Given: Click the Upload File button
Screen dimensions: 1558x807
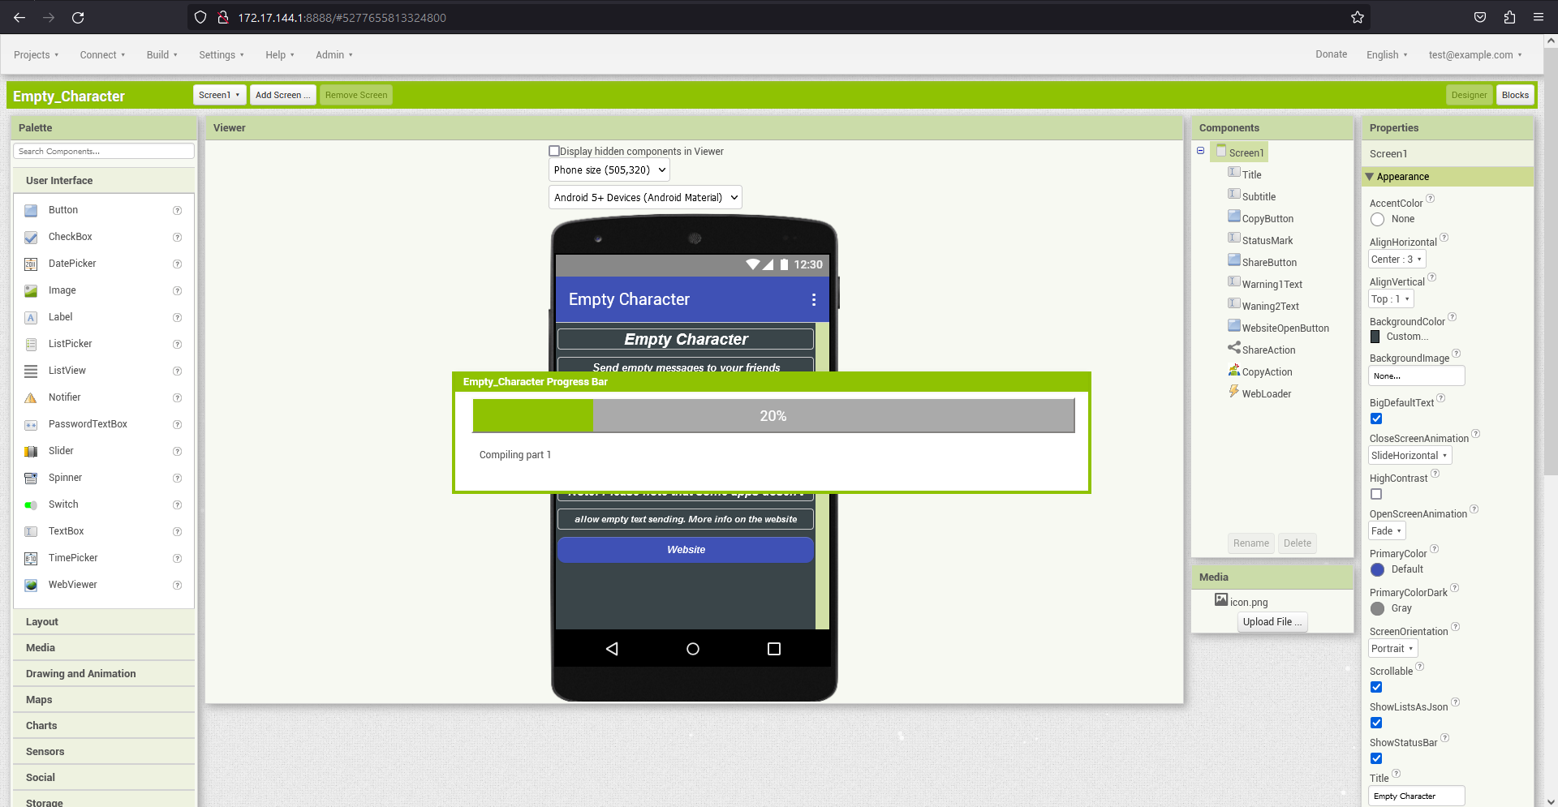Looking at the screenshot, I should (1272, 622).
